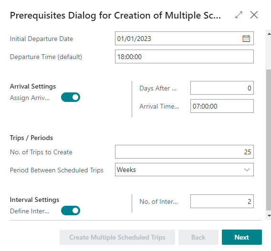The height and width of the screenshot is (251, 271).
Task: Focus the Initial Departure Date field
Action: tap(178, 39)
